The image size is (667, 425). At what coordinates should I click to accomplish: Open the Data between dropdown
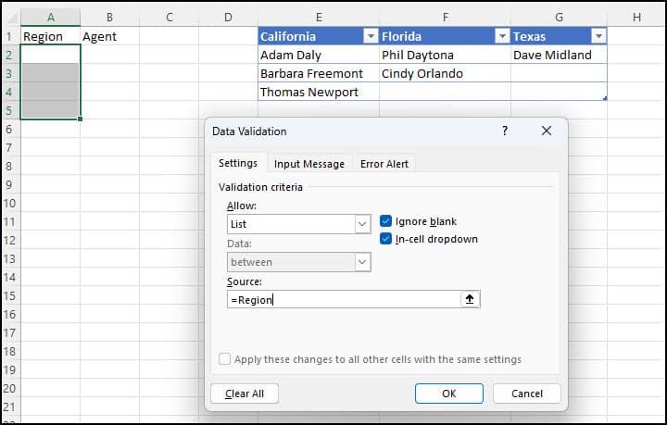coord(362,262)
